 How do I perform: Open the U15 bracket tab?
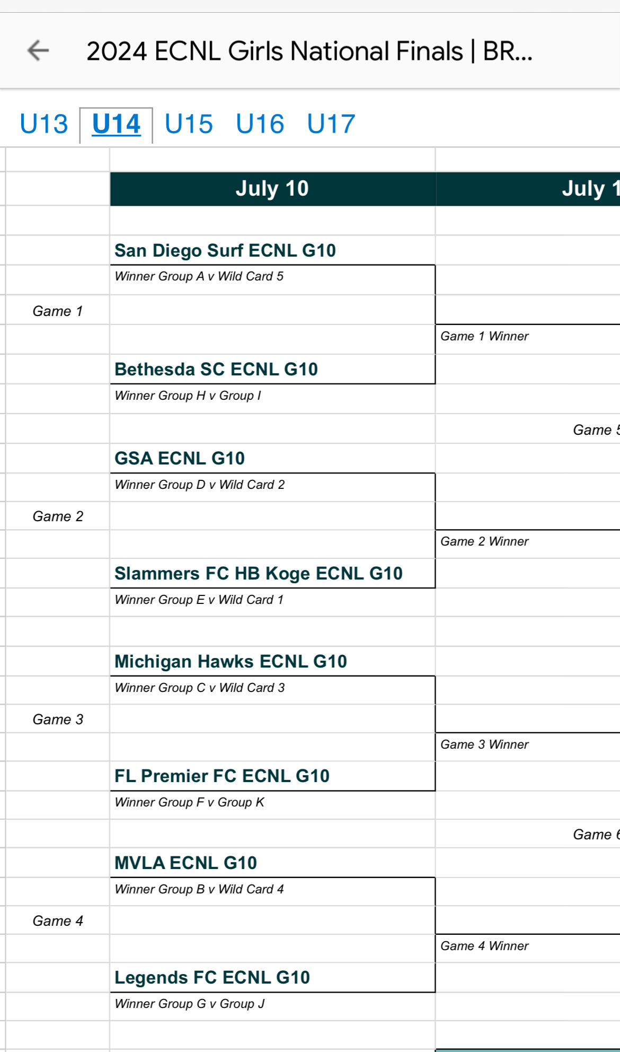pyautogui.click(x=189, y=125)
